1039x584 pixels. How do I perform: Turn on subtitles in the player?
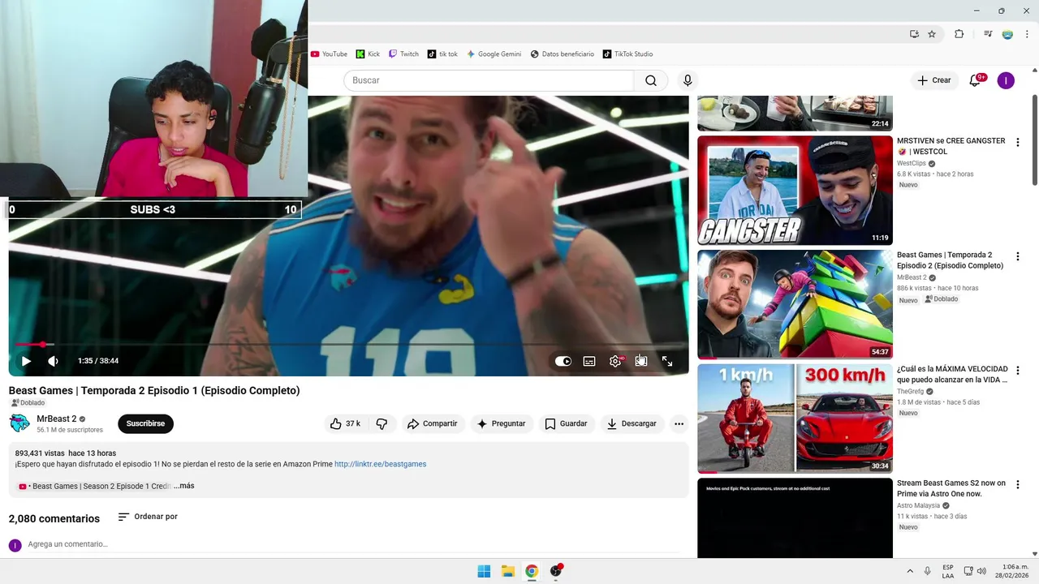click(x=589, y=361)
